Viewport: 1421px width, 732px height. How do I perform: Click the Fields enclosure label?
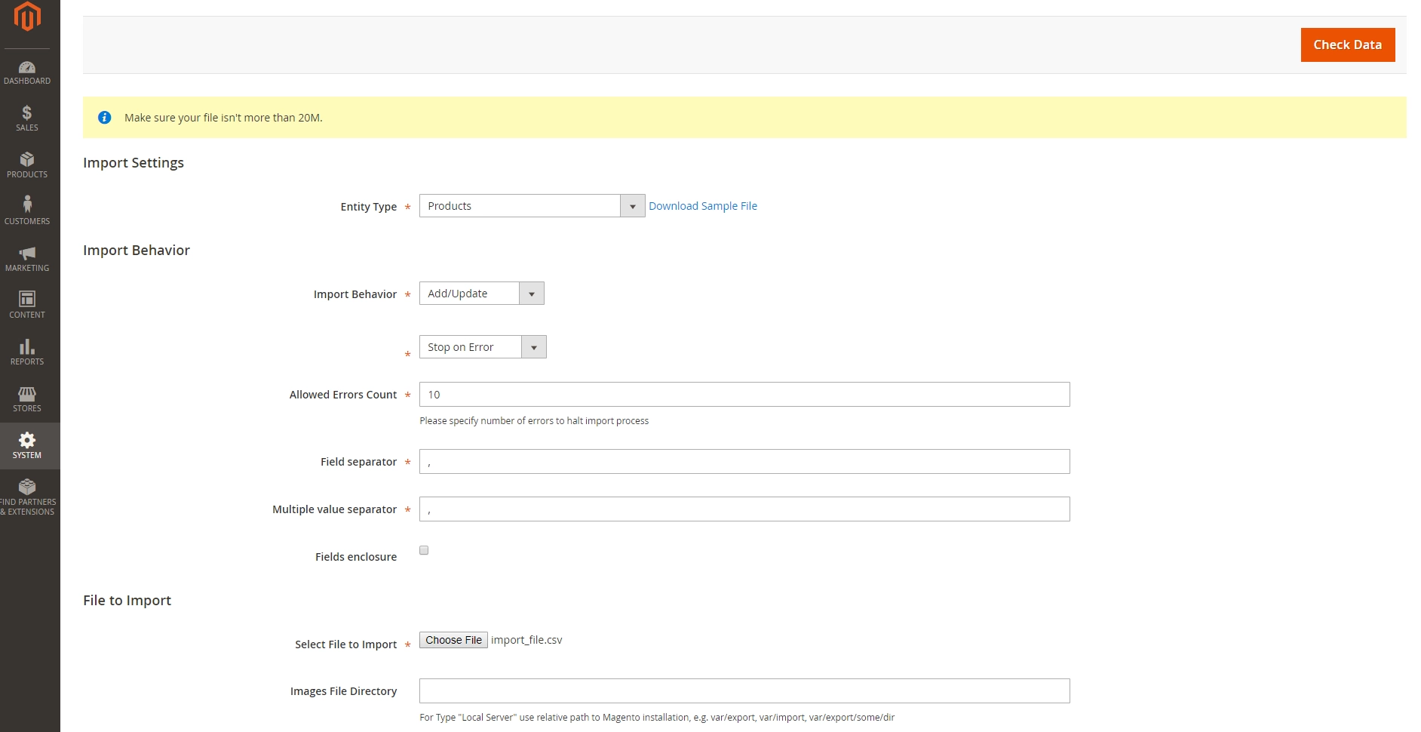(x=356, y=557)
